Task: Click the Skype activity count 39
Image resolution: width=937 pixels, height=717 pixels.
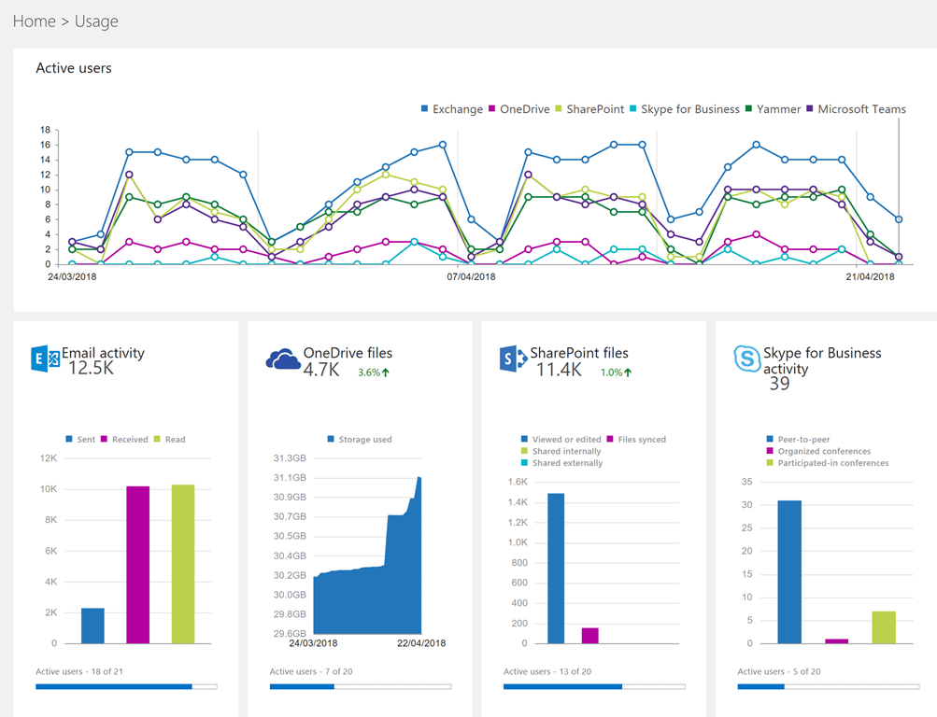Action: click(779, 384)
